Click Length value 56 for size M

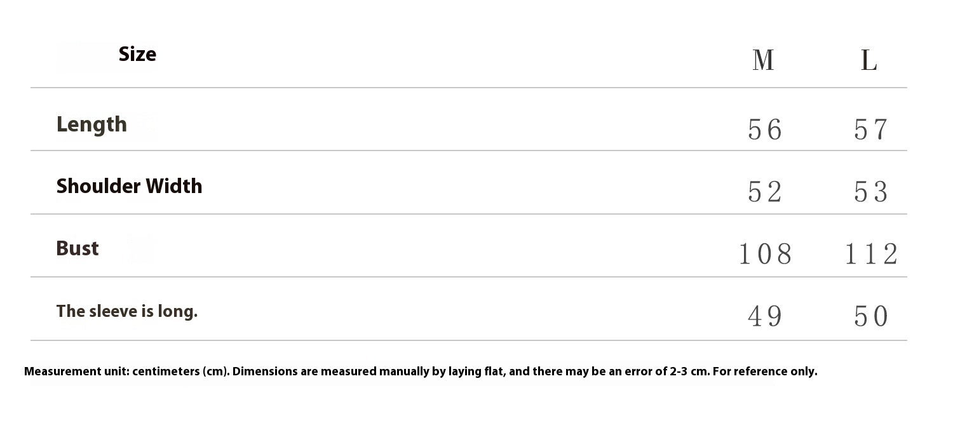[x=764, y=130]
